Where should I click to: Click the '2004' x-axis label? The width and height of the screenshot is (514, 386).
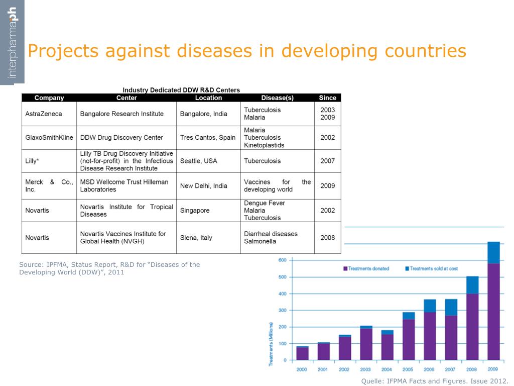pos(387,369)
